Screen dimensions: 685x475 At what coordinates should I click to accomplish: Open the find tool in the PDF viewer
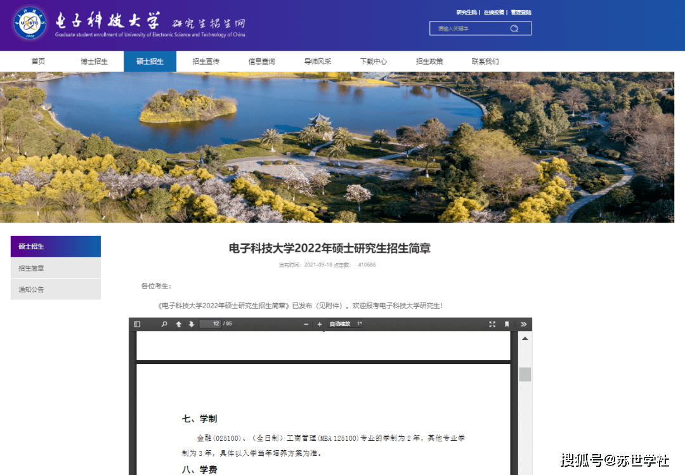tap(165, 324)
